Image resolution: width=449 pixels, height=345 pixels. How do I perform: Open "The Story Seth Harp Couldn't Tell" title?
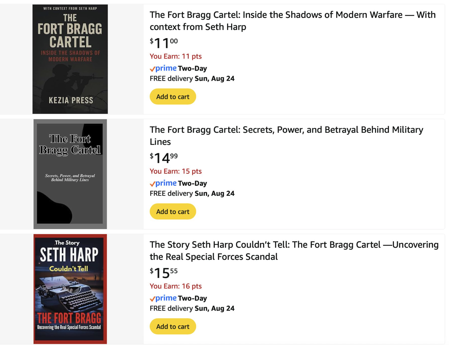294,251
